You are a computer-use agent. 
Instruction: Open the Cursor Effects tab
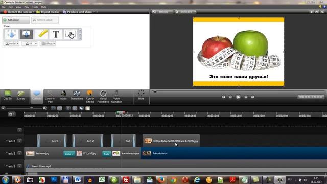pyautogui.click(x=90, y=97)
